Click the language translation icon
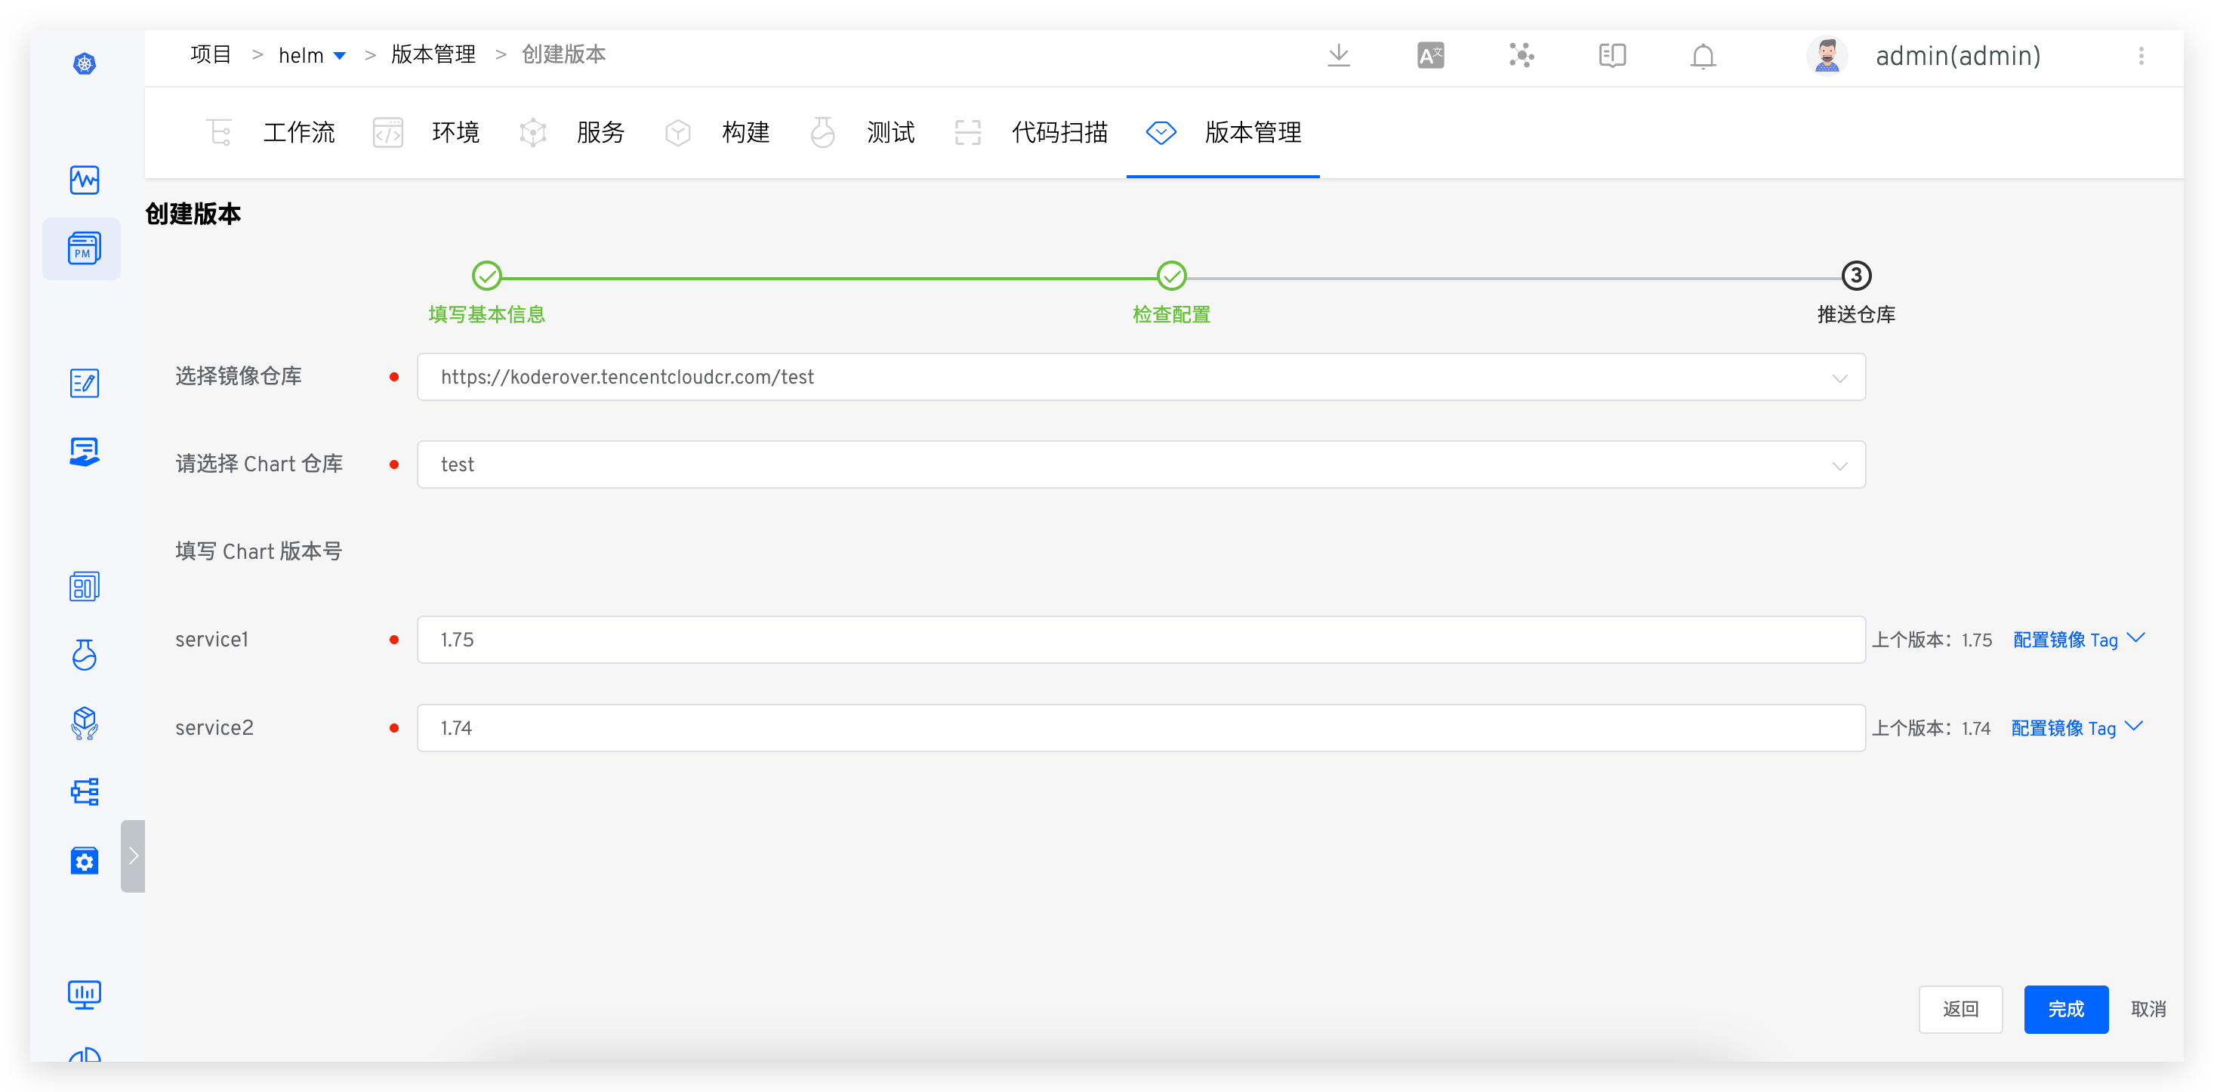2214x1092 pixels. 1430,56
